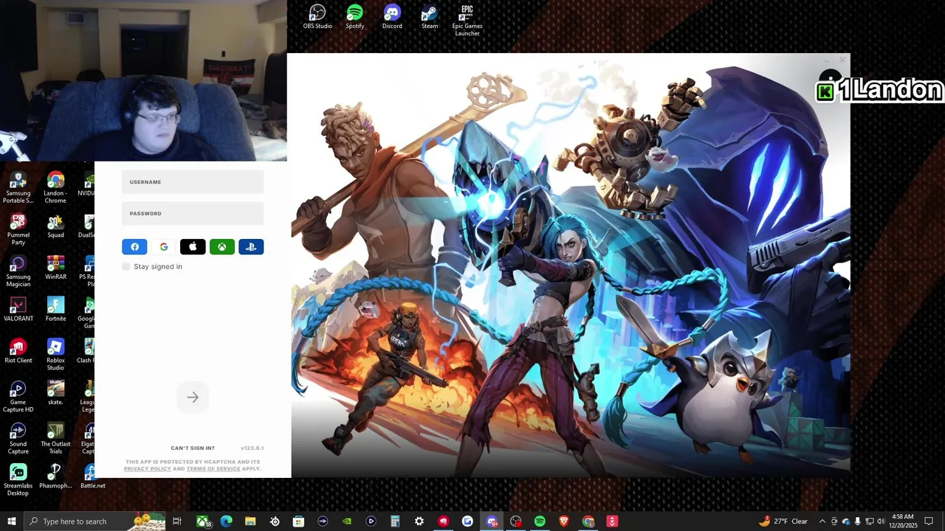This screenshot has height=531, width=945.
Task: Select the Pummel Party desktop icon
Action: coord(18,230)
